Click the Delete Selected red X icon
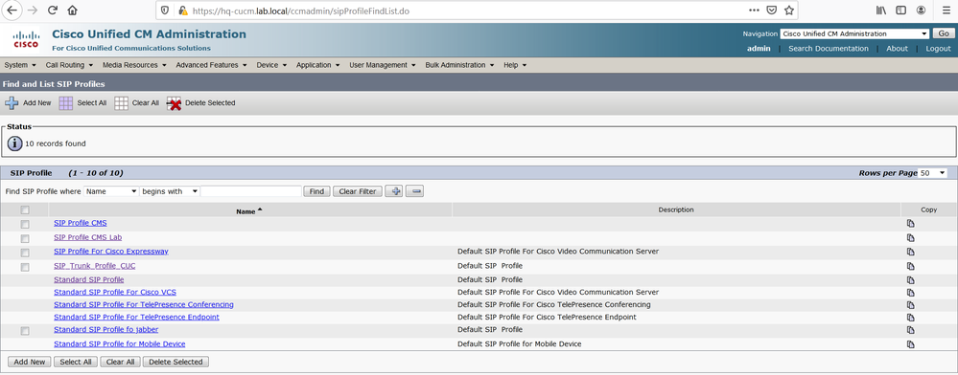 point(175,103)
